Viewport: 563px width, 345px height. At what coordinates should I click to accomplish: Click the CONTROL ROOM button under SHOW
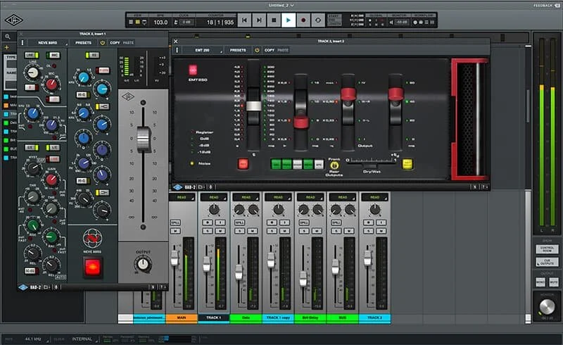[547, 249]
